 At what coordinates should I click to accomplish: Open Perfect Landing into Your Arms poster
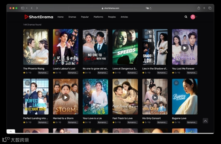36,97
